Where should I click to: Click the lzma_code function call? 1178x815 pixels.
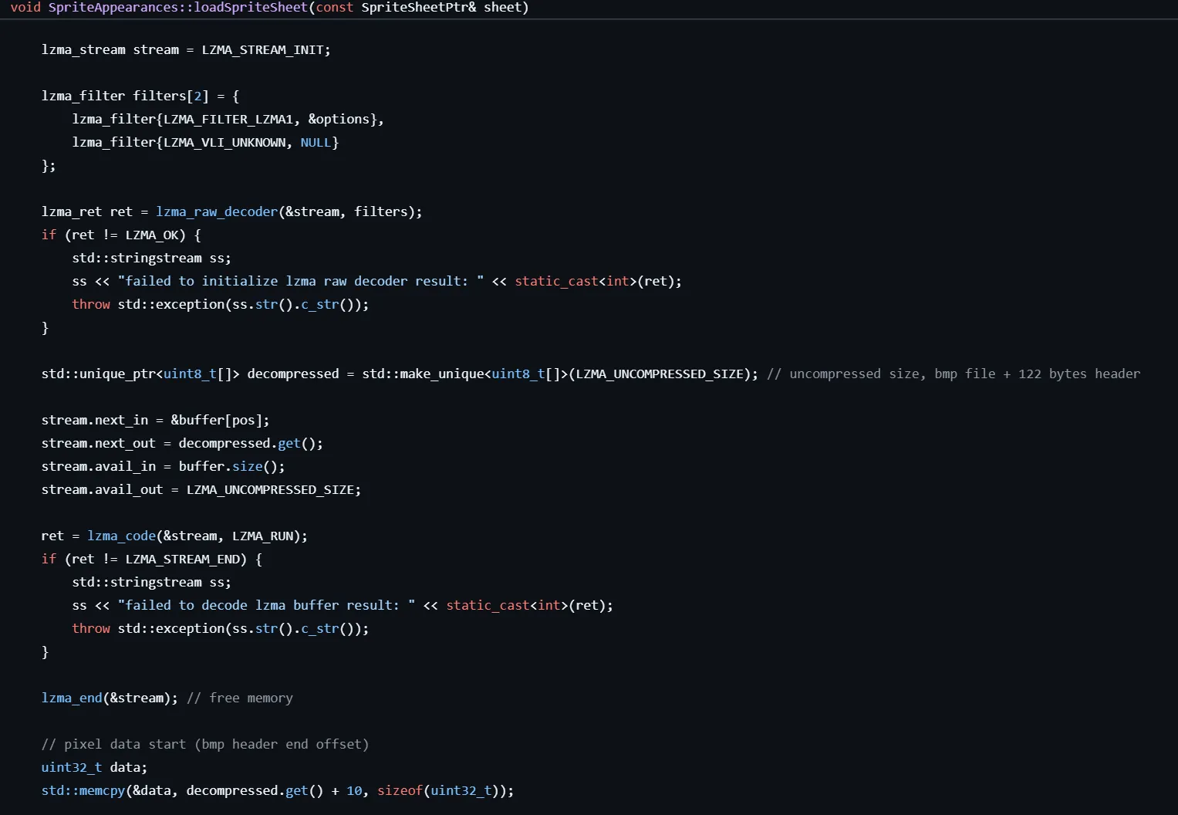tap(121, 536)
